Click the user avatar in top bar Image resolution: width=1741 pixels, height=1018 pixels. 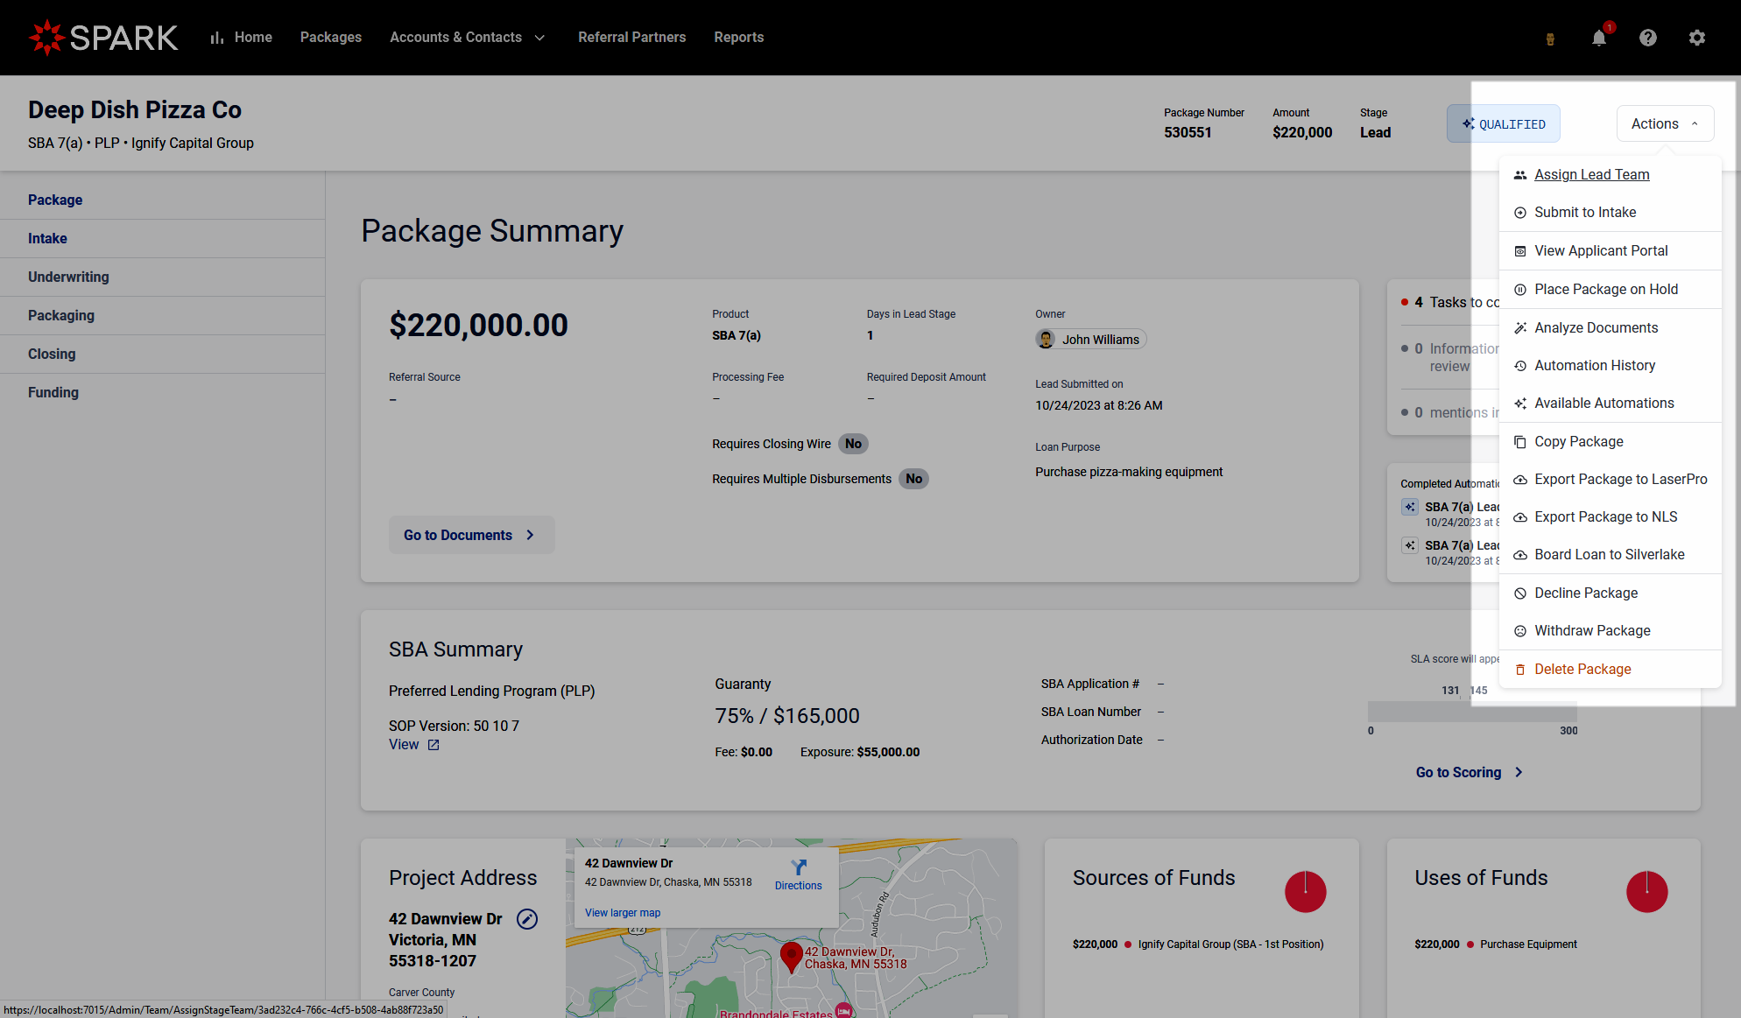coord(1550,39)
